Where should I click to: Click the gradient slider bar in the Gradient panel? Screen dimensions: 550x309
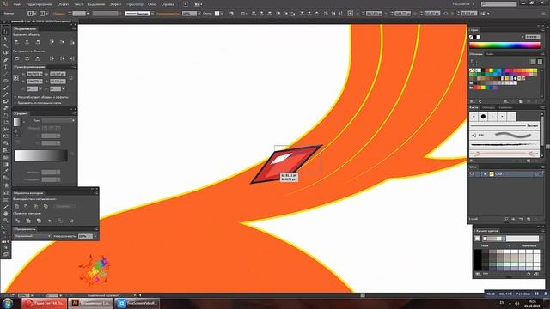(x=40, y=155)
